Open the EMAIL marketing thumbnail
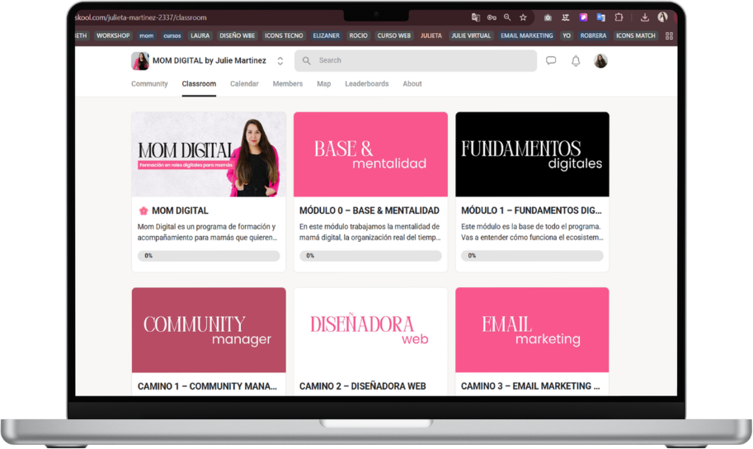The width and height of the screenshot is (753, 449). coord(532,330)
